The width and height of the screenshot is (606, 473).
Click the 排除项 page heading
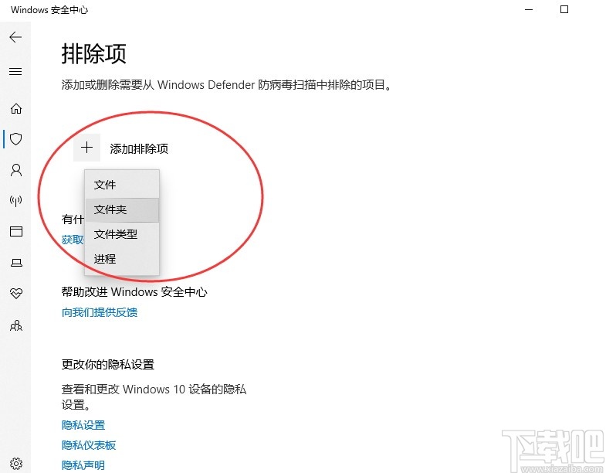click(x=94, y=53)
